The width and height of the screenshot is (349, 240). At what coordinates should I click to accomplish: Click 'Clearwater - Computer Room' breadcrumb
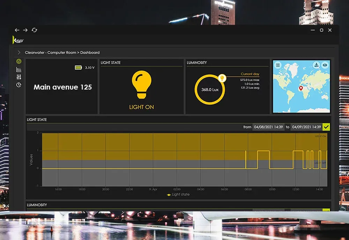pyautogui.click(x=50, y=53)
